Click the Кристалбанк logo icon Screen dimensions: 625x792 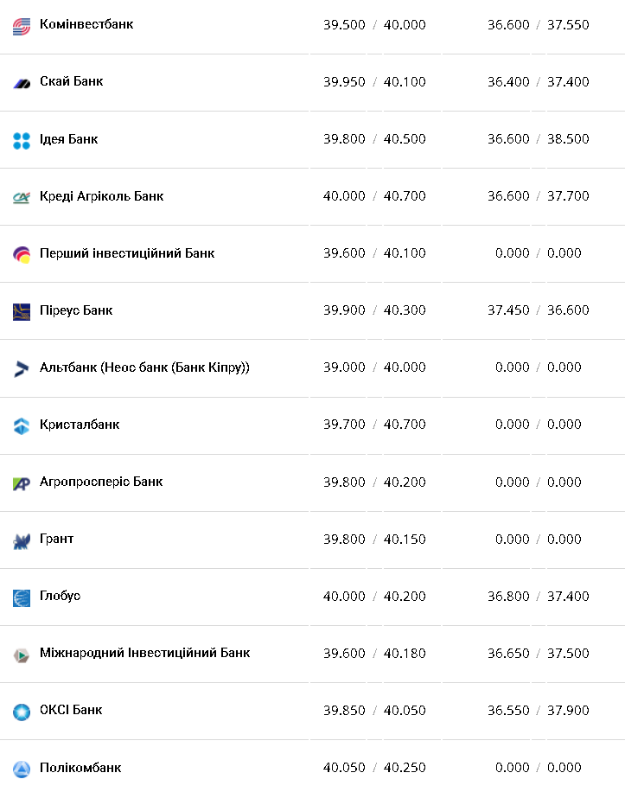pos(22,426)
